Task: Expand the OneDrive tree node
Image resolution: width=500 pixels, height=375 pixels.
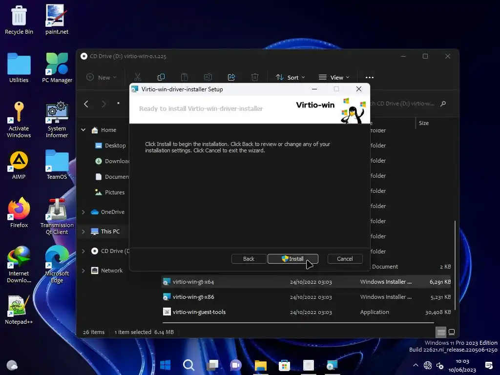Action: [x=83, y=212]
